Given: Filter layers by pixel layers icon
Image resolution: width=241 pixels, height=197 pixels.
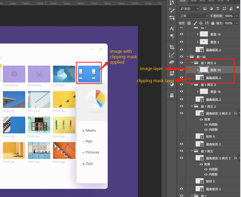Looking at the screenshot, I should coord(205,8).
